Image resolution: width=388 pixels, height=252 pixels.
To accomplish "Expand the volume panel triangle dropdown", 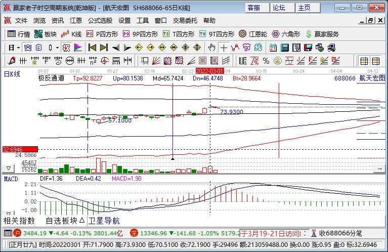I will (9, 169).
